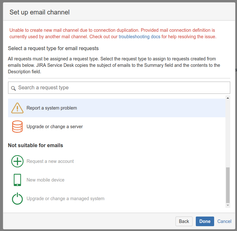This screenshot has height=231, width=237.
Task: Click the scrollbar down arrow
Action: point(228,205)
